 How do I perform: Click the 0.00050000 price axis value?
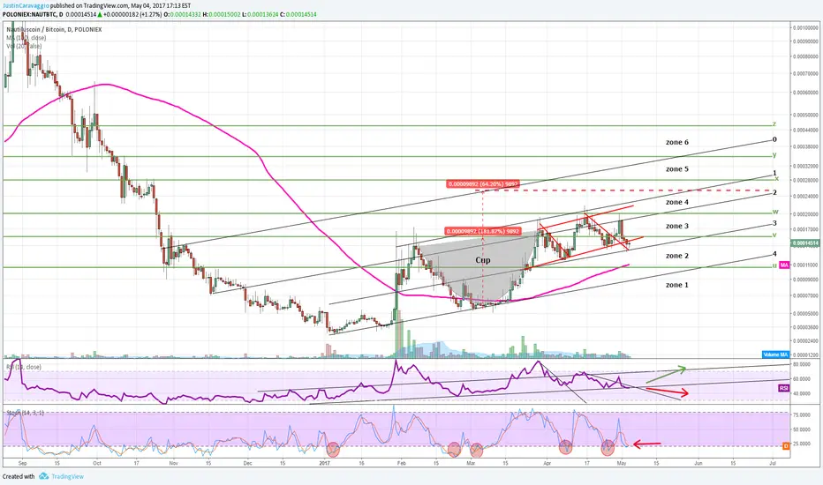(x=805, y=115)
